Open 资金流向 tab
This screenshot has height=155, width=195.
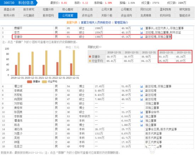[x=126, y=16]
